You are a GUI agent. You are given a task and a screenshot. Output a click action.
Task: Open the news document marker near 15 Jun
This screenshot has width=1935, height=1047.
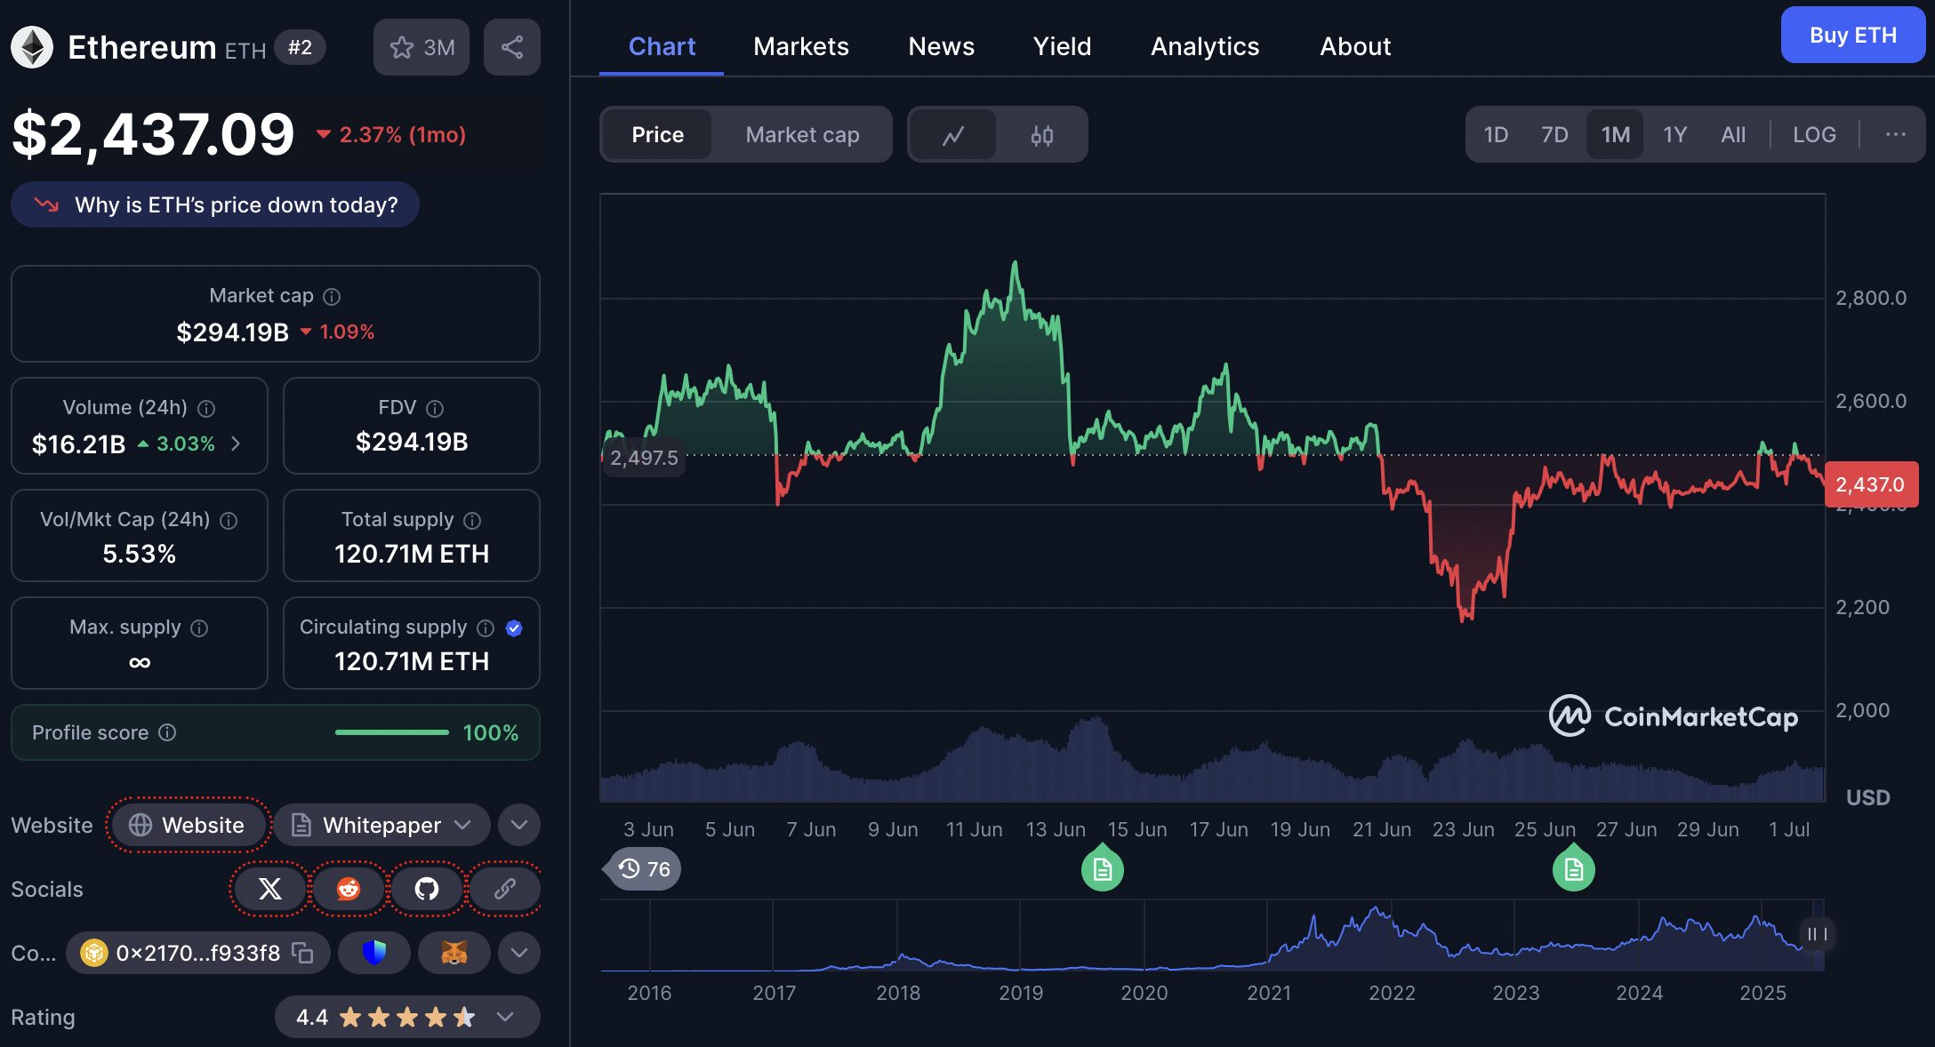pos(1103,869)
